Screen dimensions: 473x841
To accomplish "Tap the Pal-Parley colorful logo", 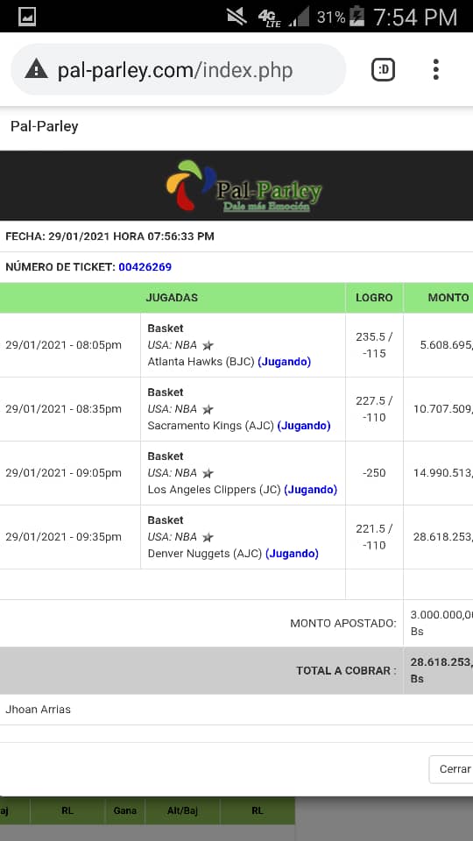I will point(244,185).
